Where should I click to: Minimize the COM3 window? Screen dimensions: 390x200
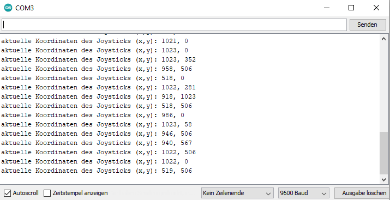click(327, 8)
